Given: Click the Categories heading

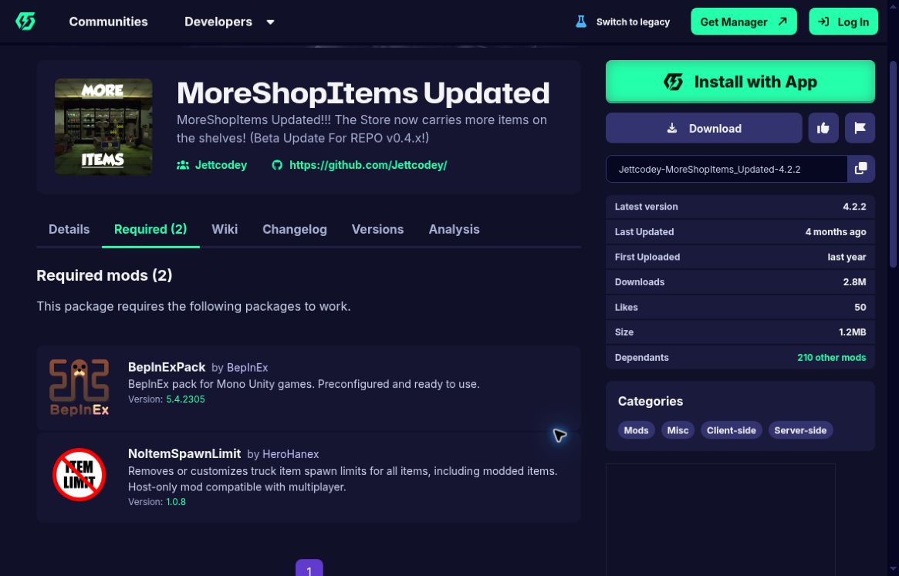Looking at the screenshot, I should [651, 401].
